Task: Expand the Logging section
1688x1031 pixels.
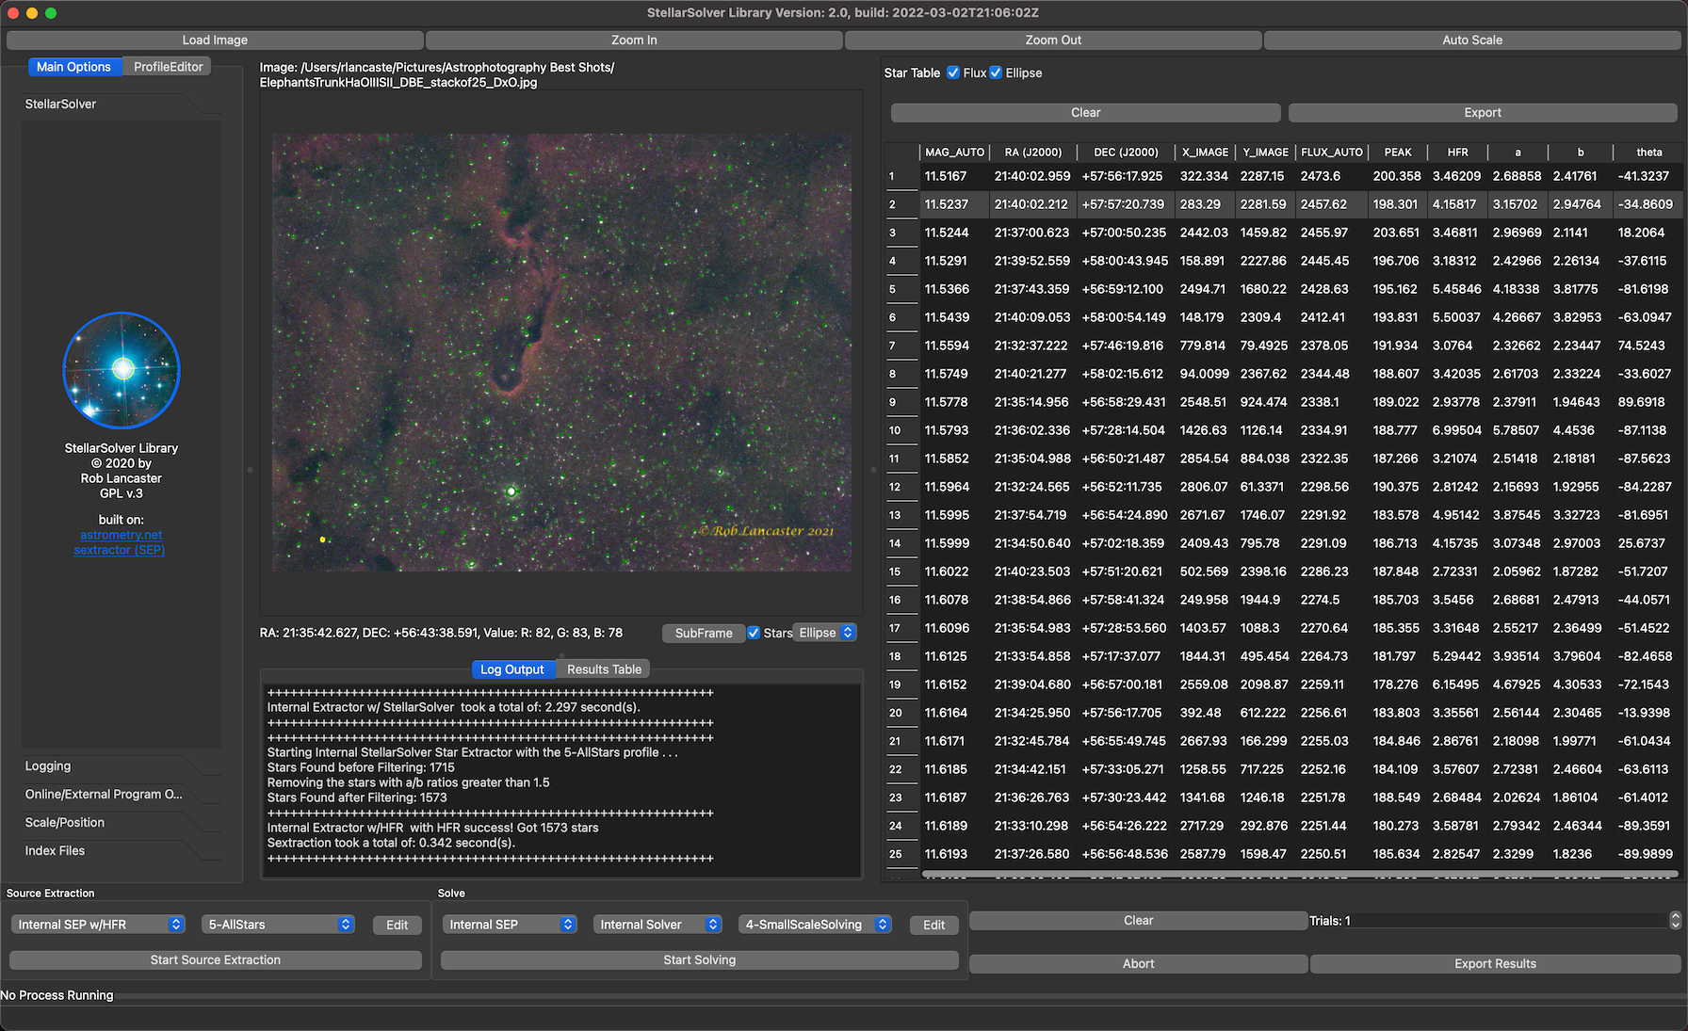Action: click(x=48, y=766)
